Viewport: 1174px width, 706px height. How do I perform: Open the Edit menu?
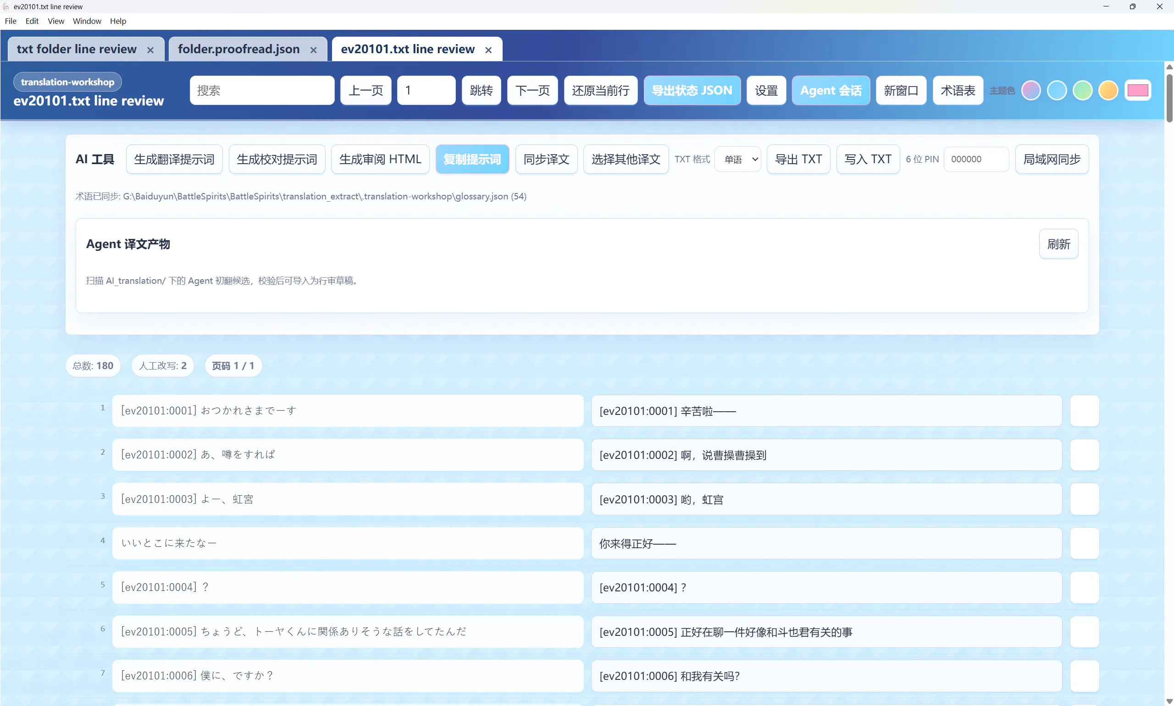click(x=32, y=21)
